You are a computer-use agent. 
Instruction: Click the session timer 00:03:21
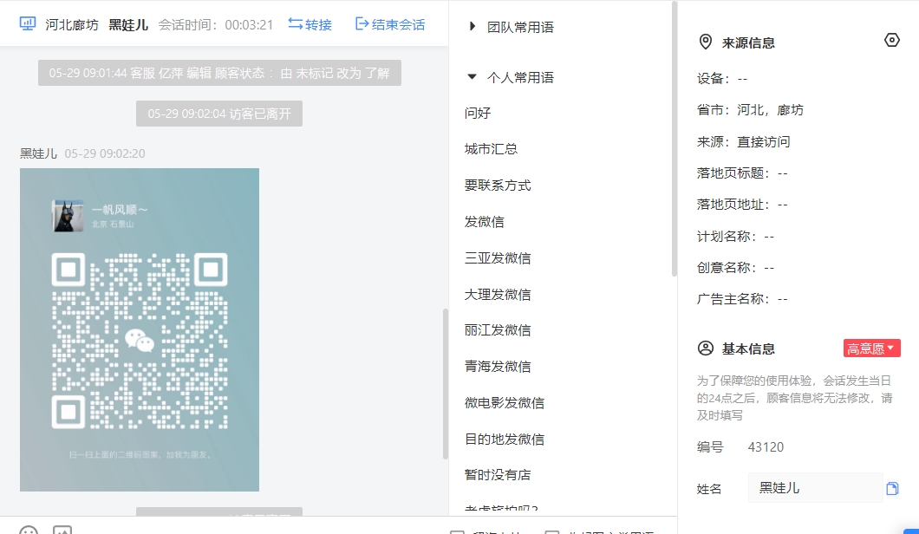coord(249,24)
